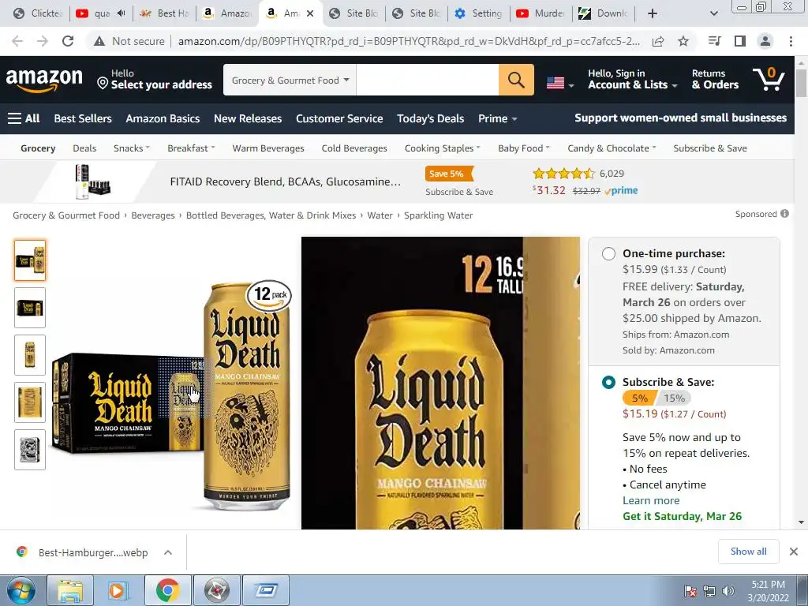This screenshot has width=808, height=606.
Task: Expand the Snacks submenu
Action: tap(132, 148)
